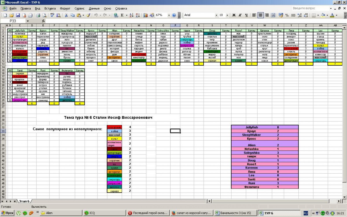Switch to the Этап 6 sheet tab

coord(24,201)
